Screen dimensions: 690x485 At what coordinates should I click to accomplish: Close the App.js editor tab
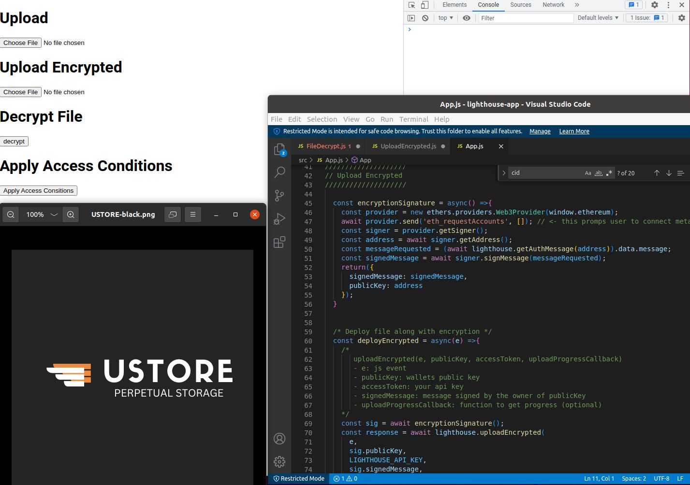501,146
